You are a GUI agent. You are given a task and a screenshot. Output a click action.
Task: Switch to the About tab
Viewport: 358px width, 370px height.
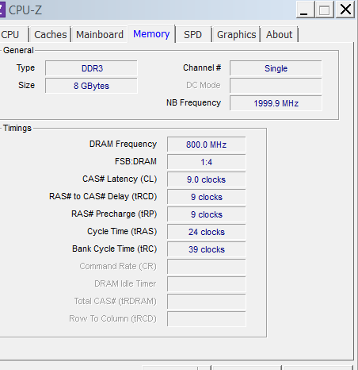280,34
